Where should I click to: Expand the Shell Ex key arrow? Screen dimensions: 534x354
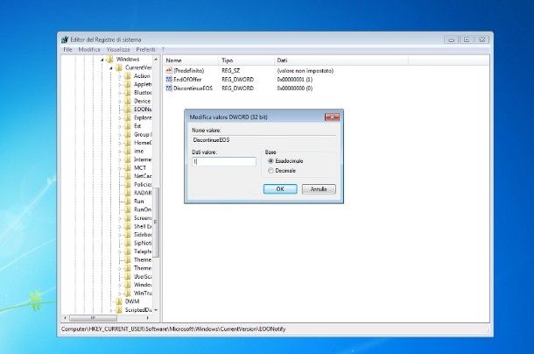click(120, 226)
